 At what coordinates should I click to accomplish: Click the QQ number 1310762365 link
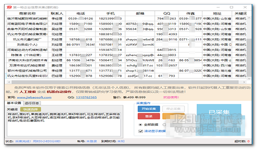tap(86, 97)
